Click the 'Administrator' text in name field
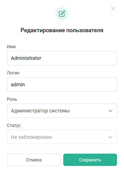This screenshot has width=124, height=173. coord(26,58)
